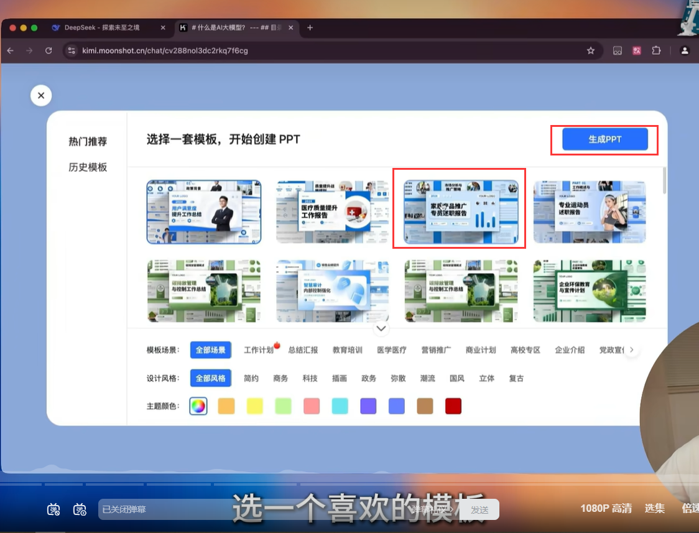Open the 历史模板 section

pyautogui.click(x=87, y=167)
